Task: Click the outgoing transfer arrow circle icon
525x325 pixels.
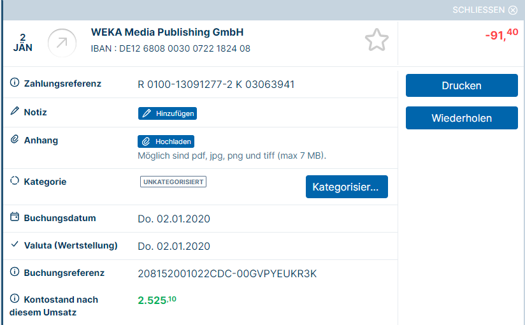Action: click(62, 43)
